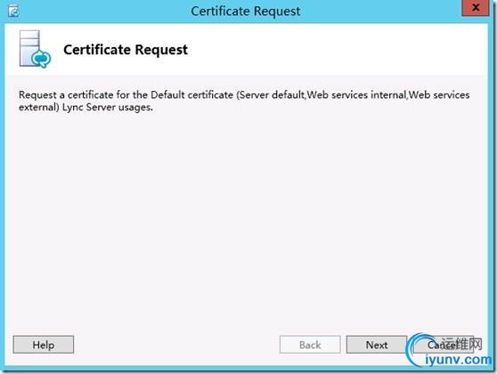497x374 pixels.
Task: Click the server certificate header icon
Action: tap(35, 49)
